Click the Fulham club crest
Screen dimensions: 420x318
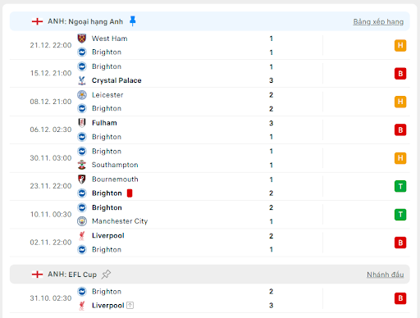click(x=82, y=123)
